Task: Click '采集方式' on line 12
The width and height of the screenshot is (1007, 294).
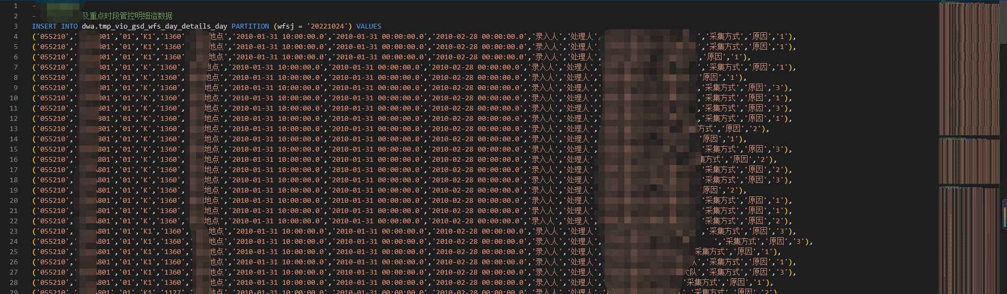Action: 720,118
